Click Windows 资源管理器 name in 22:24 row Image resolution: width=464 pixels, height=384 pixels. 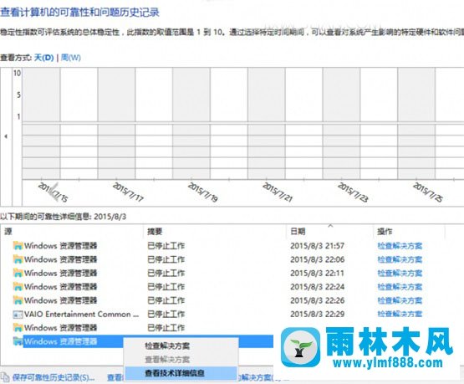tap(61, 287)
